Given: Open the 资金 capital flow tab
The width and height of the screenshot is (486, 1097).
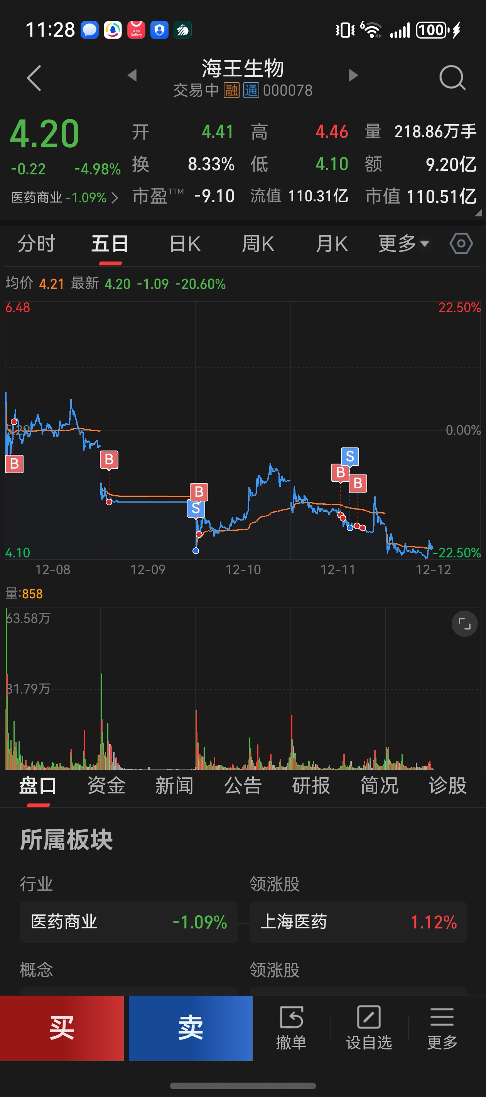Looking at the screenshot, I should 106,786.
